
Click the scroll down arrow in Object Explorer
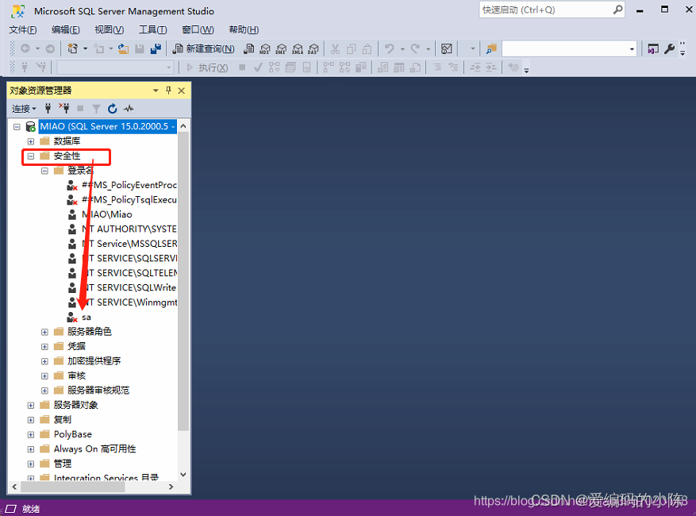coord(183,474)
